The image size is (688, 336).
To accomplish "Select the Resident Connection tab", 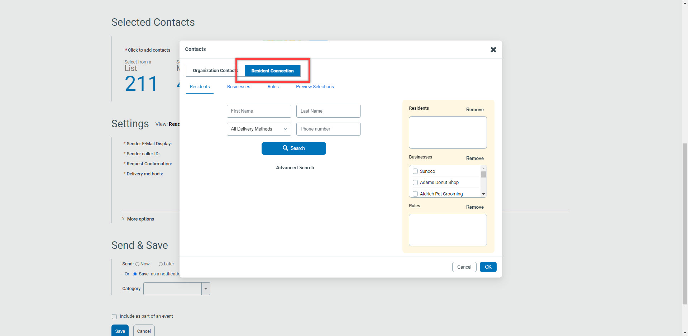I will (272, 71).
